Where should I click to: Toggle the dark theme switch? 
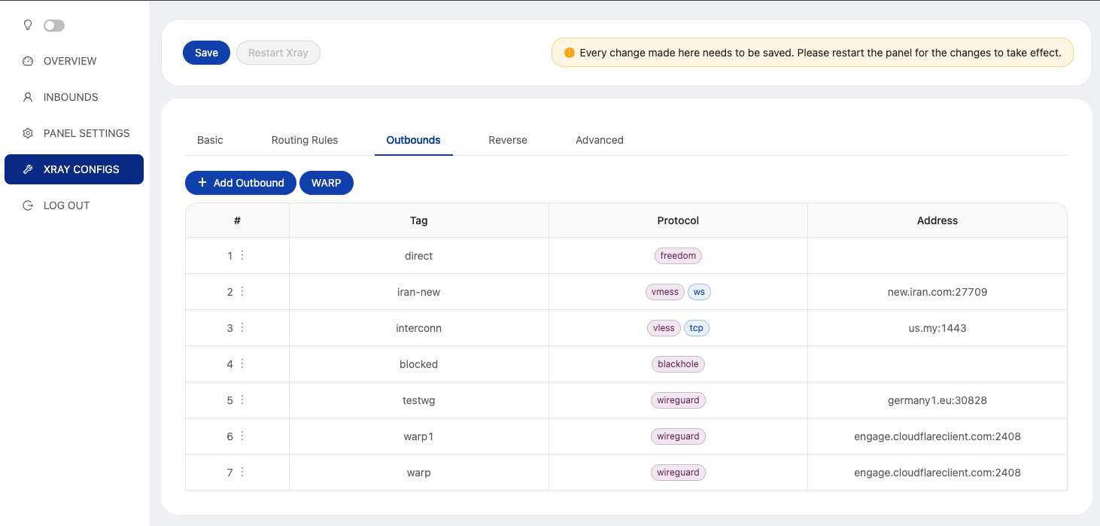(54, 26)
